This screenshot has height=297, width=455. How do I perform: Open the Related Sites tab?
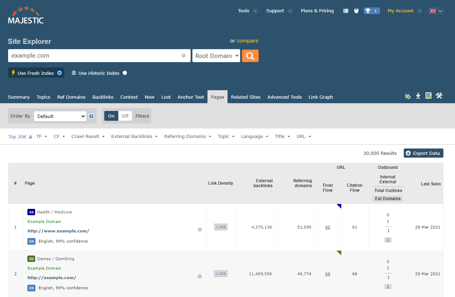(x=246, y=97)
